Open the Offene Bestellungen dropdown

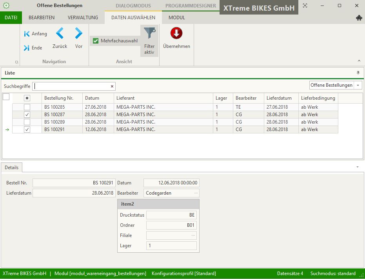[x=358, y=86]
